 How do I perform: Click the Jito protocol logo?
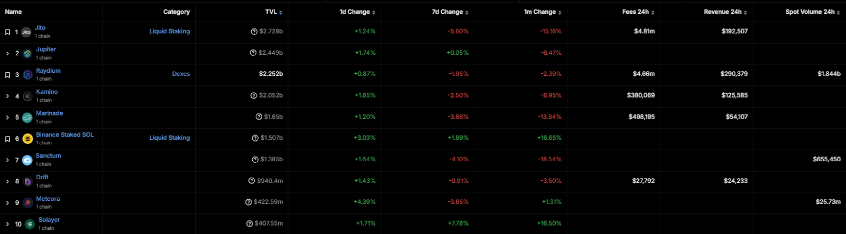26,32
